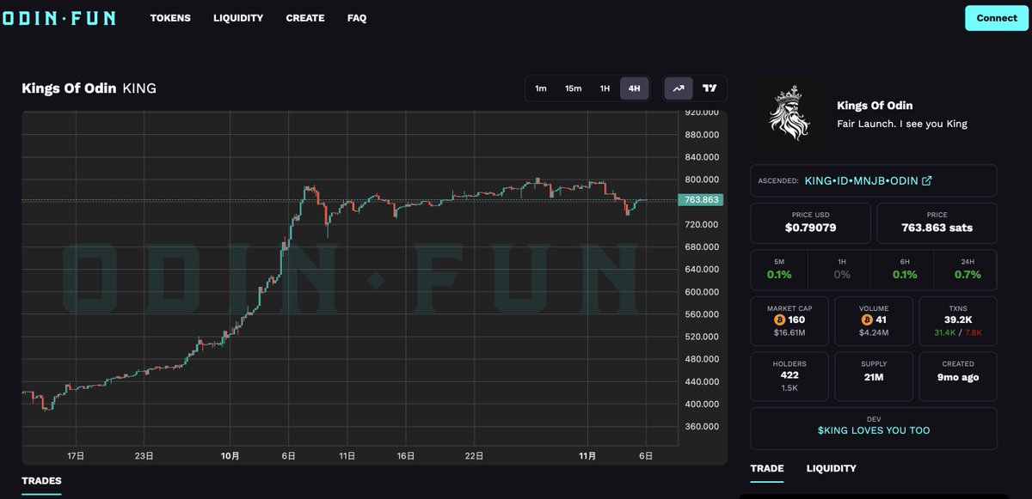Switch to the TRADE tab
This screenshot has width=1032, height=499.
(x=767, y=468)
